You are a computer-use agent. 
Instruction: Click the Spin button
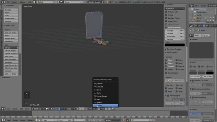point(7,74)
